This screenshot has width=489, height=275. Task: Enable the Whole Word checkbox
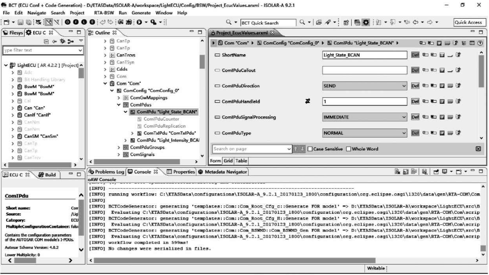[349, 149]
